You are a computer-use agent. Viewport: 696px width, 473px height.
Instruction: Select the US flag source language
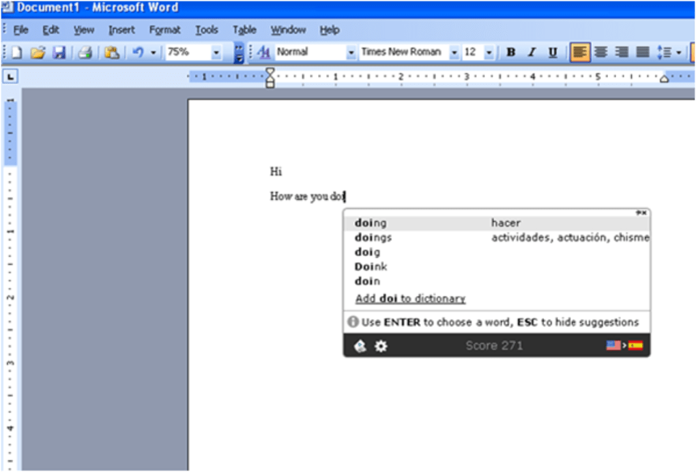(x=613, y=345)
